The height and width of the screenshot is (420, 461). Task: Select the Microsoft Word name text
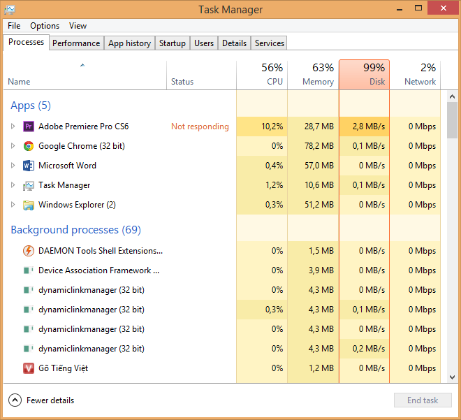point(67,166)
